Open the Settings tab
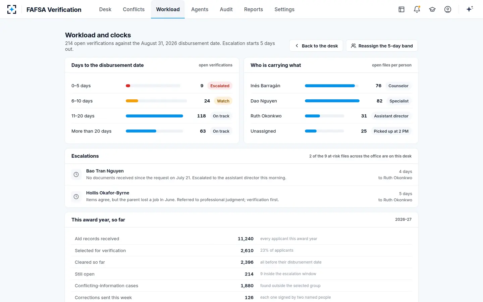The image size is (483, 302). click(284, 9)
